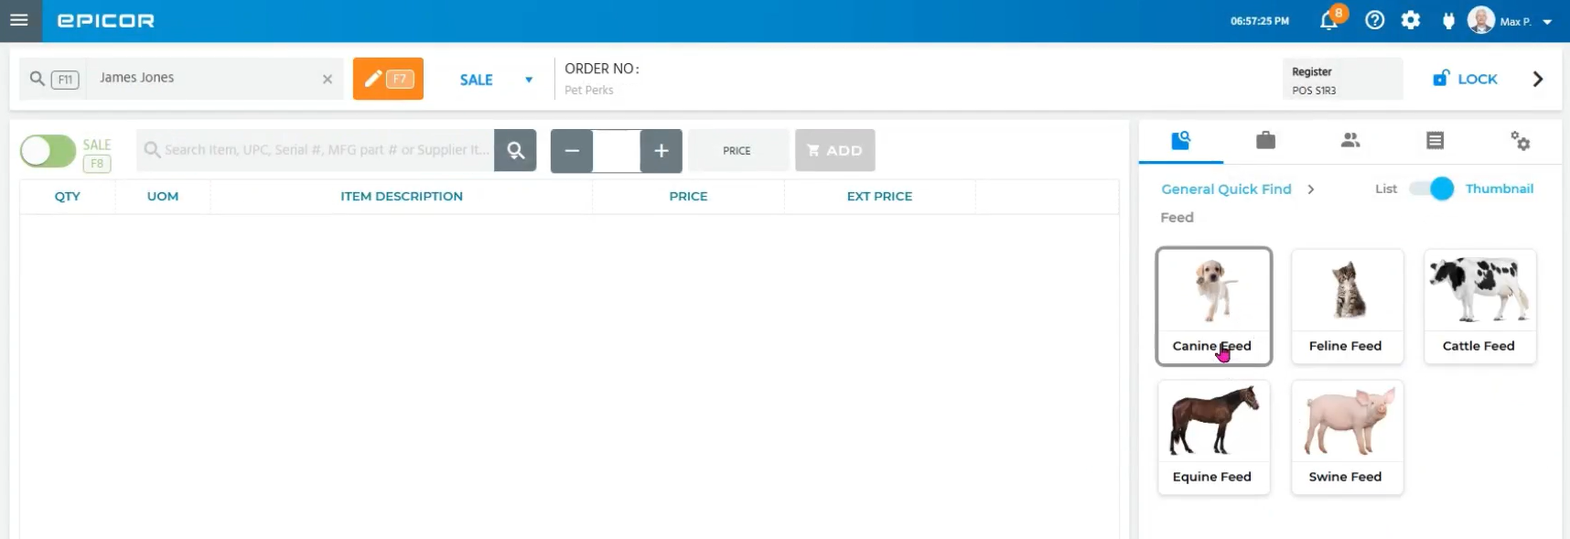Open settings gear in header

(x=1411, y=20)
